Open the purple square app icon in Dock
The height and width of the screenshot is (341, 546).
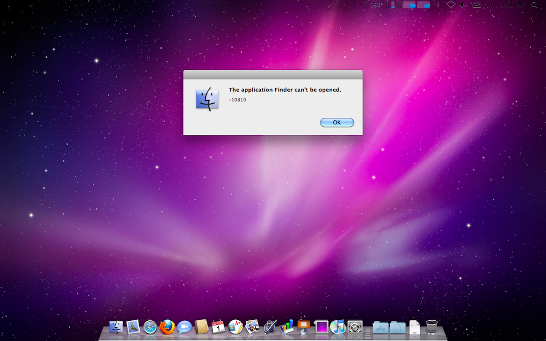click(321, 327)
